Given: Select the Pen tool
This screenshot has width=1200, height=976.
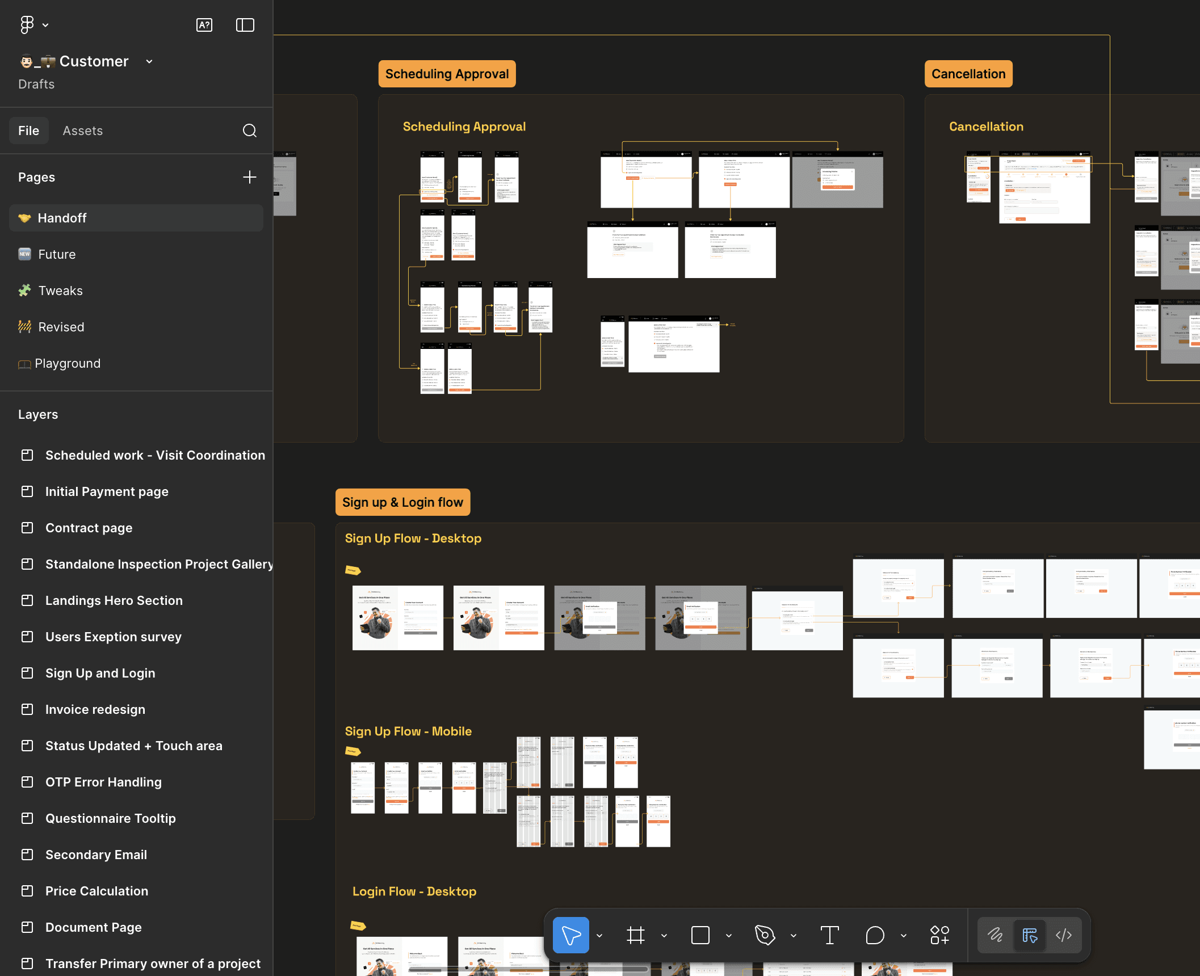Looking at the screenshot, I should (765, 935).
